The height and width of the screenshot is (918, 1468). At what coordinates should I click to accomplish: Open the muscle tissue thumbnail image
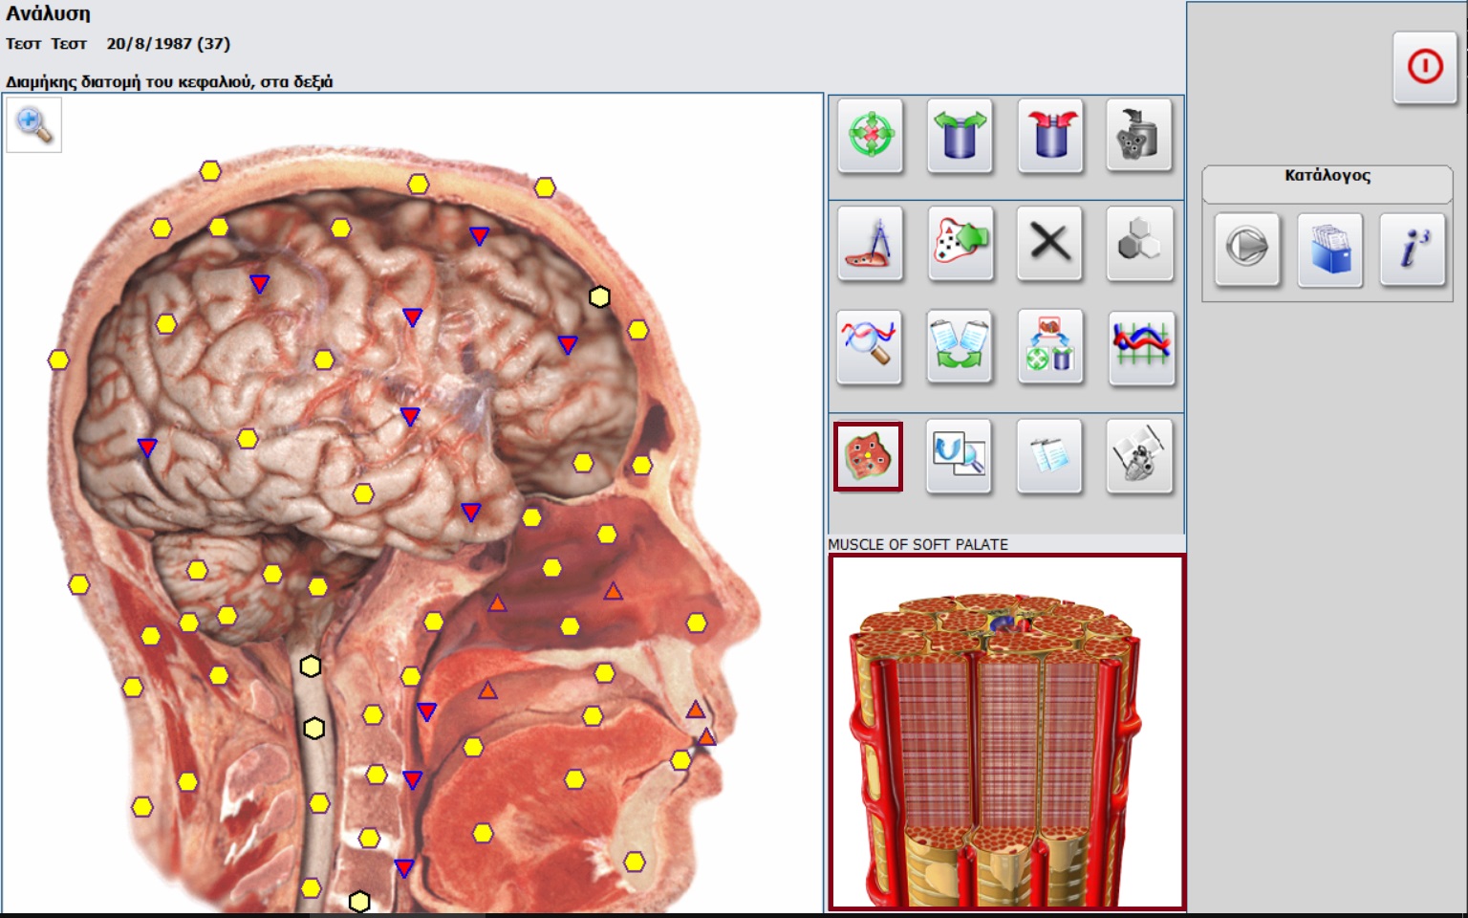click(x=1006, y=732)
